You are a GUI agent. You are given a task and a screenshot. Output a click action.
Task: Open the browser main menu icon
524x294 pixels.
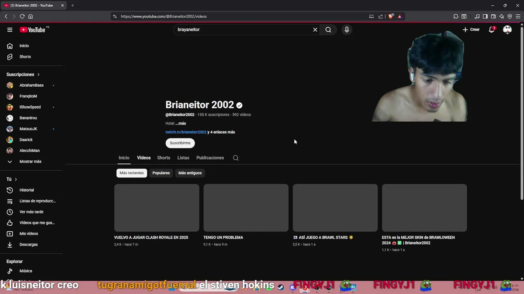tap(518, 16)
